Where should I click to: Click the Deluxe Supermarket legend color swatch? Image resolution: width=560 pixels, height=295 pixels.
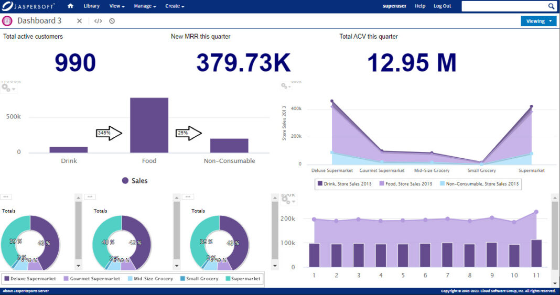[7, 279]
